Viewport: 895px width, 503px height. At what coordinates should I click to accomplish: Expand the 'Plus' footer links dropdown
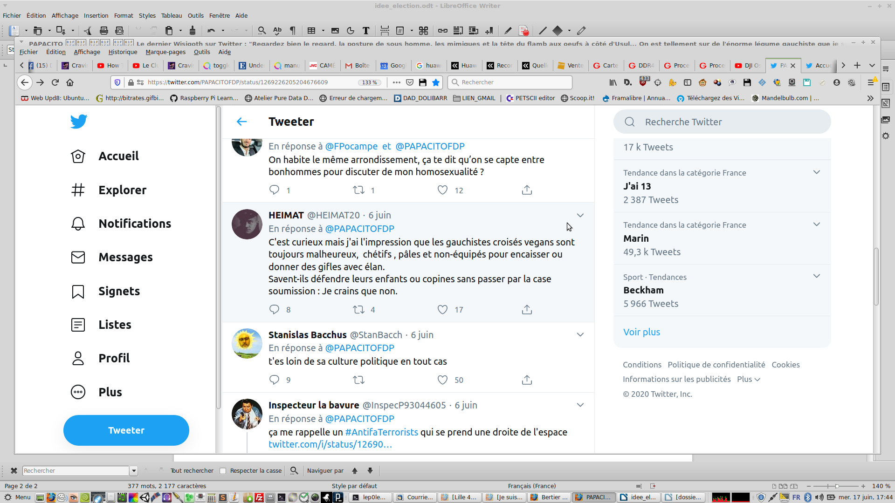pos(749,379)
